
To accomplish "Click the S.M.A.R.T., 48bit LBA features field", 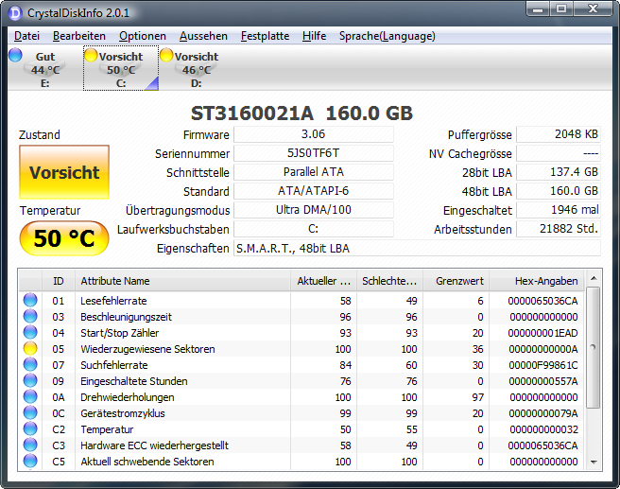I will coord(417,249).
